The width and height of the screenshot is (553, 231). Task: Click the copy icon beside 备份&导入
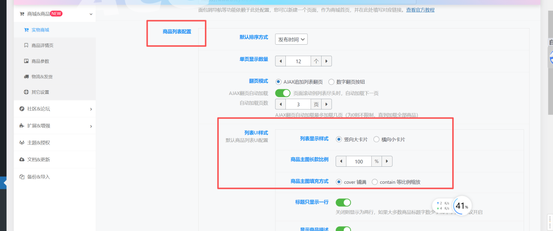tap(22, 177)
